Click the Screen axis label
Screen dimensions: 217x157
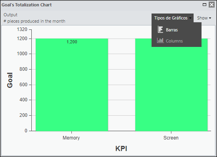coord(171,138)
